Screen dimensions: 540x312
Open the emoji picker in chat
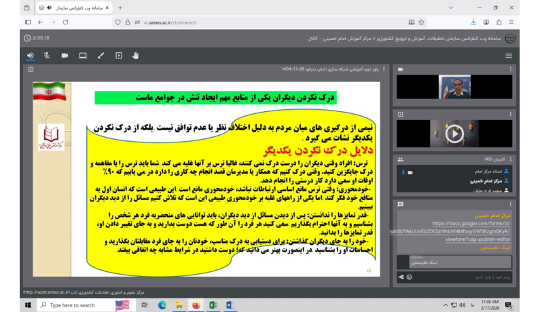[x=409, y=277]
